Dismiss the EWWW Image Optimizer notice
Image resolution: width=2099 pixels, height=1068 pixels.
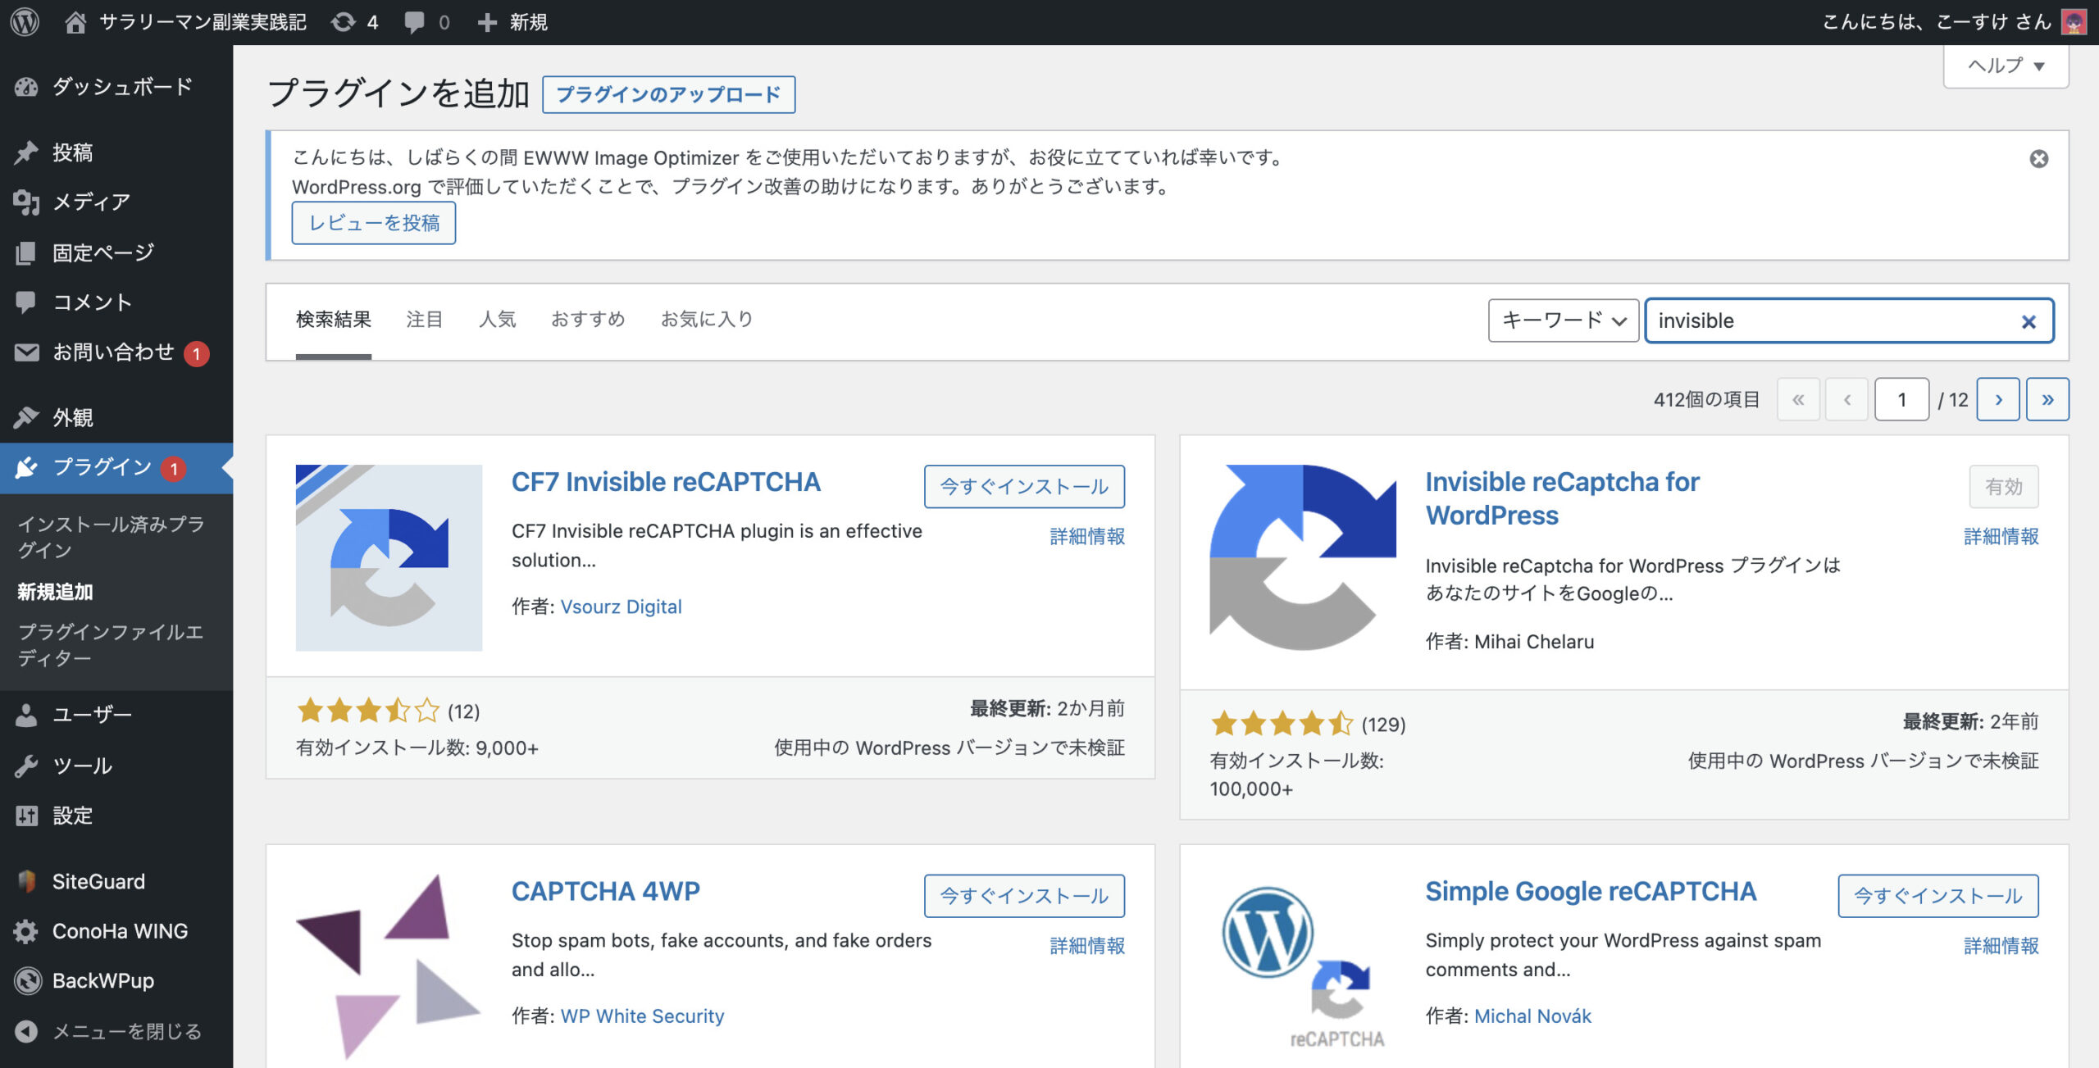click(x=2038, y=159)
